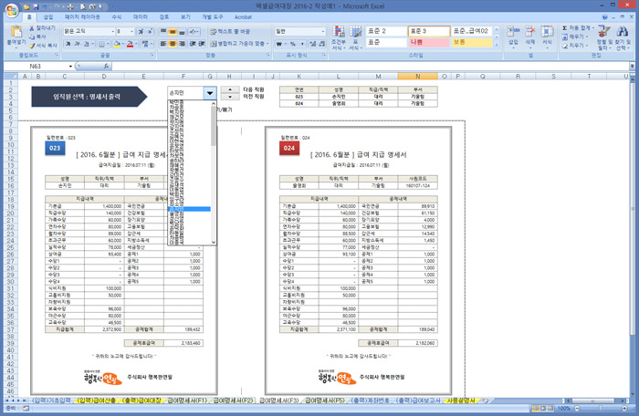Click Copy (복사) in the clipboard group
This screenshot has height=416, width=639.
(x=38, y=36)
